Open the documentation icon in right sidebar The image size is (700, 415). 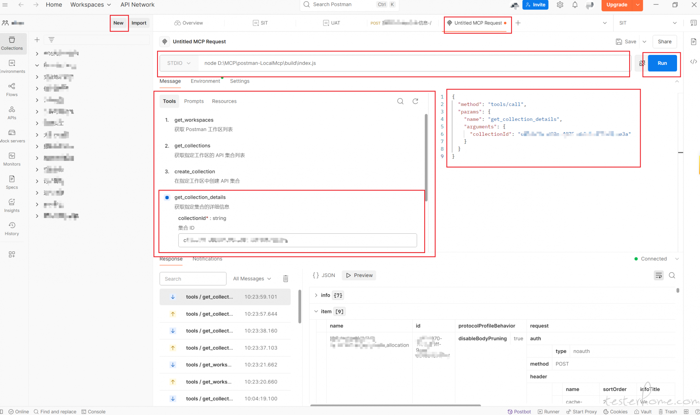pos(693,41)
